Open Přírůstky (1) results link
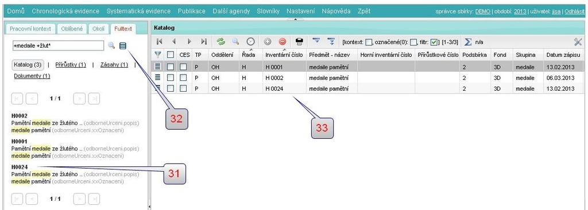588x210 pixels. pos(71,64)
